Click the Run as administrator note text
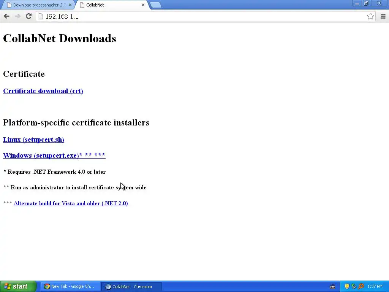The image size is (389, 292). [75, 187]
